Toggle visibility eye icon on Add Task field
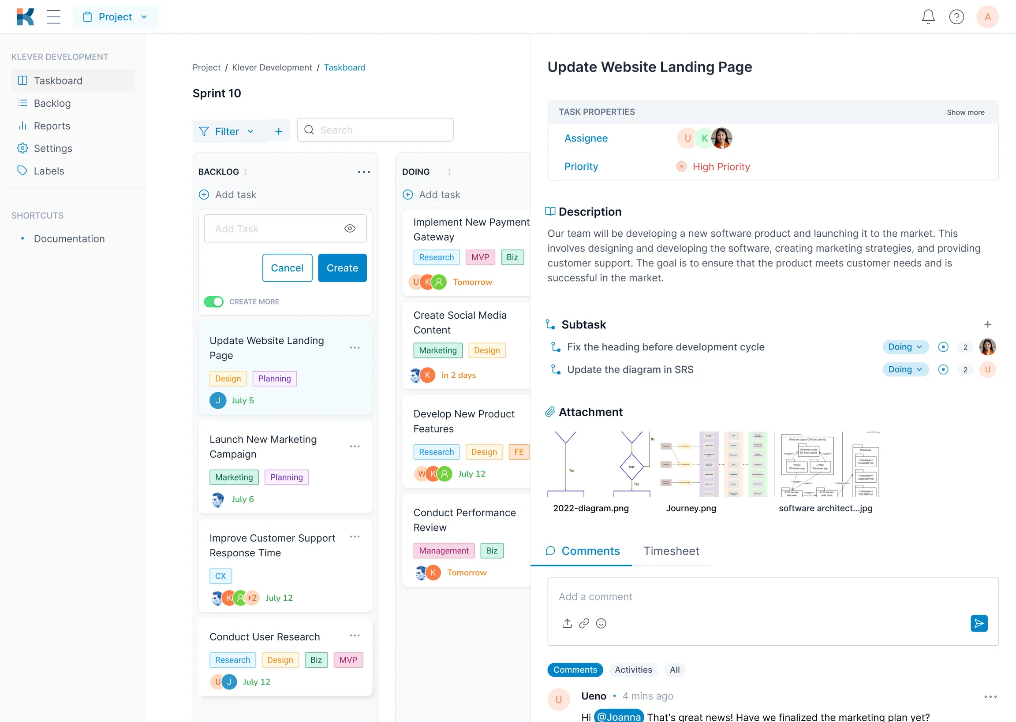The height and width of the screenshot is (722, 1016). [x=350, y=227]
